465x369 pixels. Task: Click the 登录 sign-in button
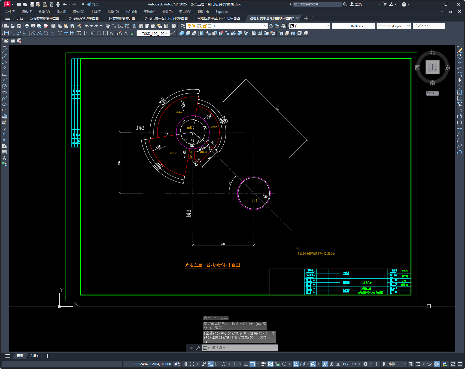click(x=356, y=4)
